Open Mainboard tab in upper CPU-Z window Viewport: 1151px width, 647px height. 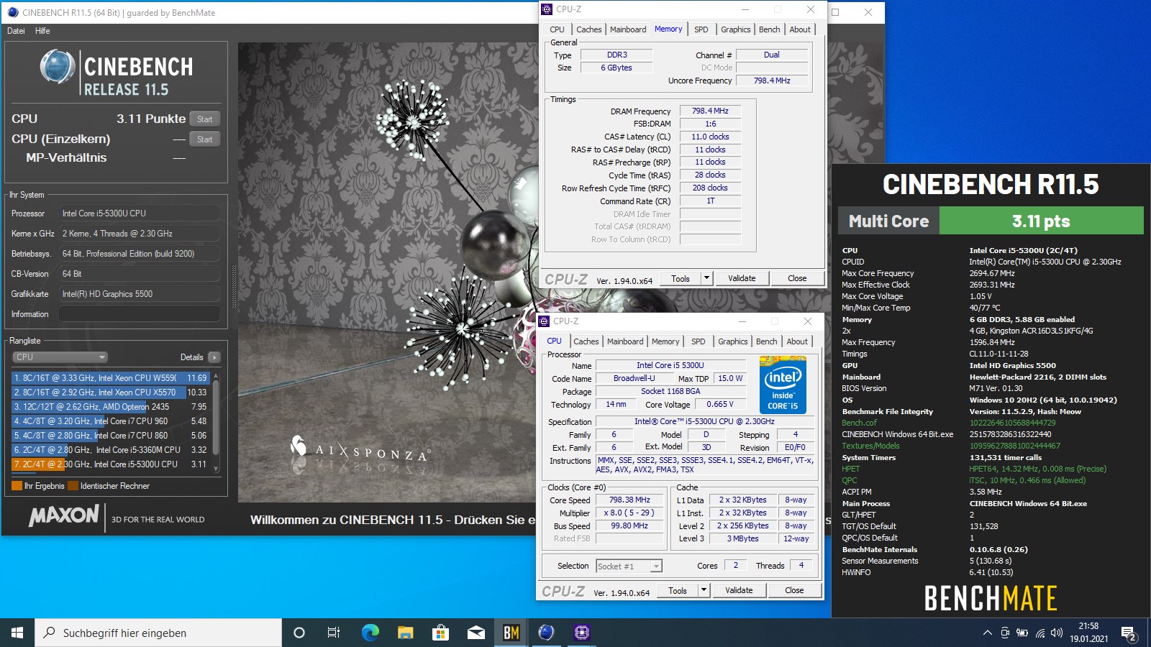(x=628, y=29)
